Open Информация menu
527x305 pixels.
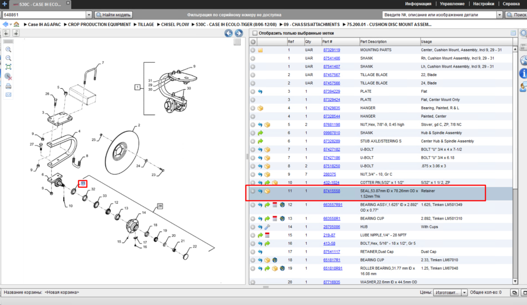point(418,4)
